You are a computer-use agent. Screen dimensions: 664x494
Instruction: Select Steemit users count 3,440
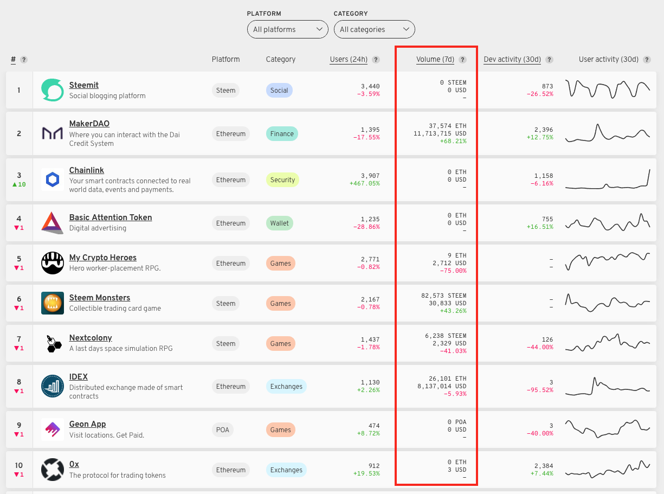[x=370, y=86]
